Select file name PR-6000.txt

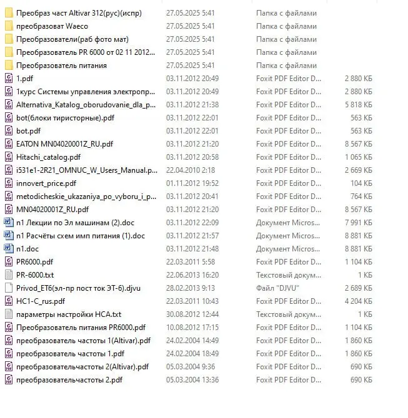(x=35, y=275)
